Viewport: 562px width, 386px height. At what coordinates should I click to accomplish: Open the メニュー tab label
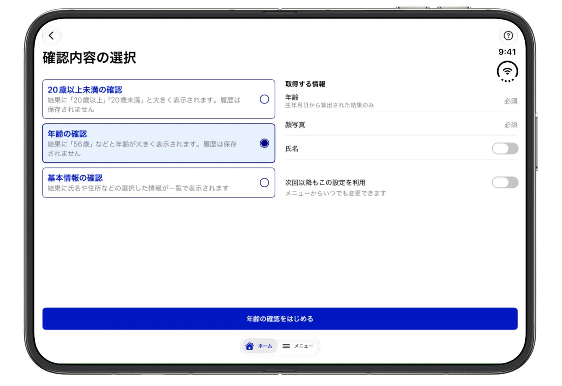pos(303,346)
